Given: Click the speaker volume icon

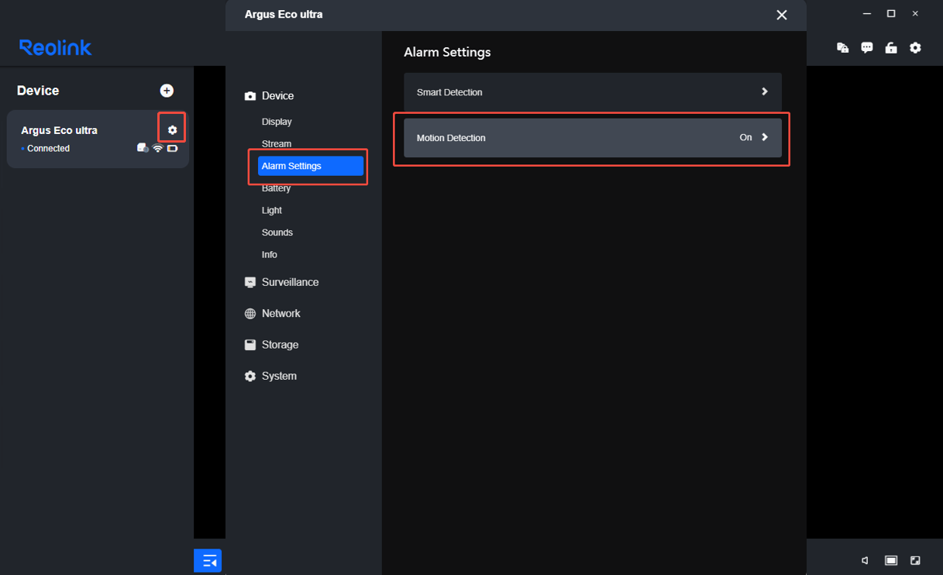Looking at the screenshot, I should (x=866, y=560).
